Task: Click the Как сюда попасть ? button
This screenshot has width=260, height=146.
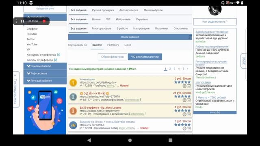Action: point(215,21)
